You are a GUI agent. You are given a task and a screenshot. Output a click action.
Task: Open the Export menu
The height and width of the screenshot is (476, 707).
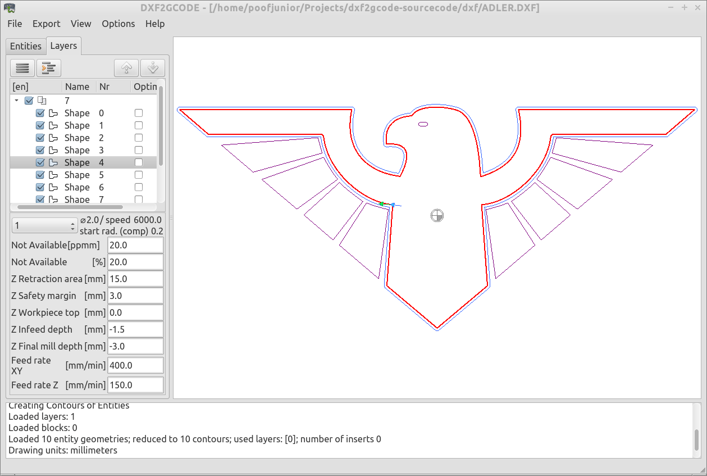[x=46, y=24]
